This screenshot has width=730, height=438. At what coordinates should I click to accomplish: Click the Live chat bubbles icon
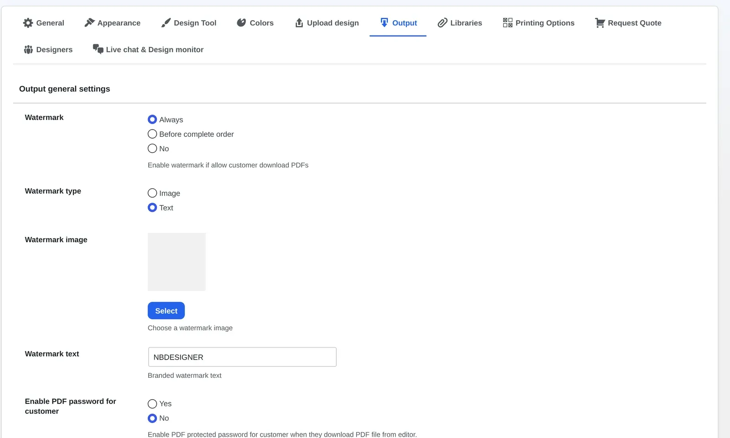click(98, 49)
